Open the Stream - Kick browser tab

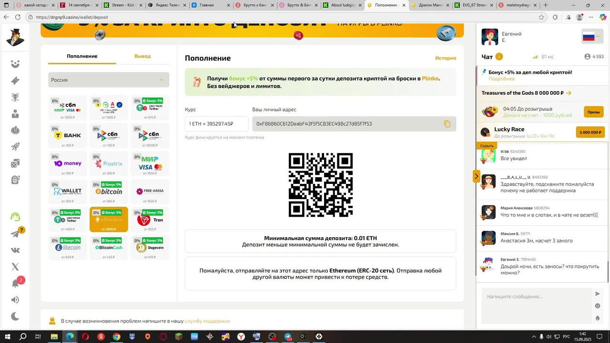coord(122,5)
